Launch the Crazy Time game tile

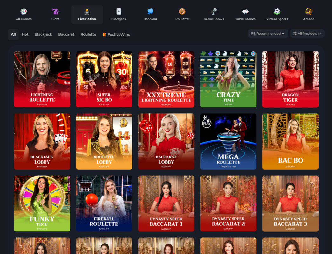(228, 79)
